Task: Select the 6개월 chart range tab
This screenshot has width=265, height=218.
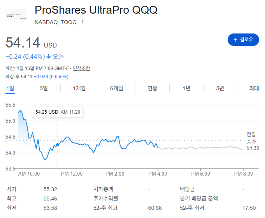Action: tap(116, 88)
